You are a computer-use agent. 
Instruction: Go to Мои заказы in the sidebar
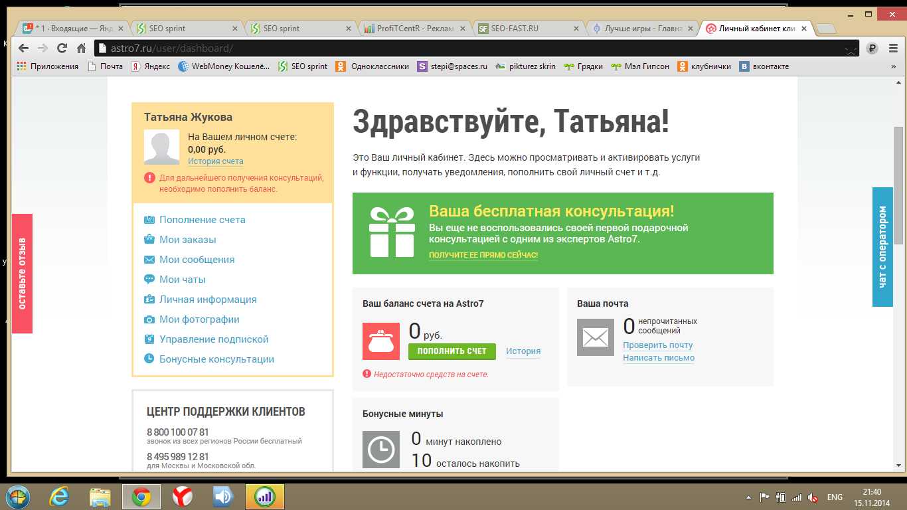tap(188, 240)
